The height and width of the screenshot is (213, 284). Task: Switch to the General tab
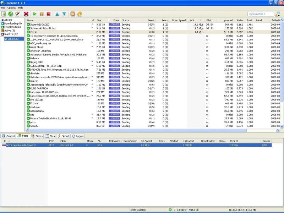[8, 136]
